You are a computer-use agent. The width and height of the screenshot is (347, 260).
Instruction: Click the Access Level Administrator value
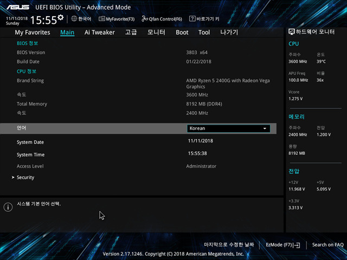click(201, 166)
